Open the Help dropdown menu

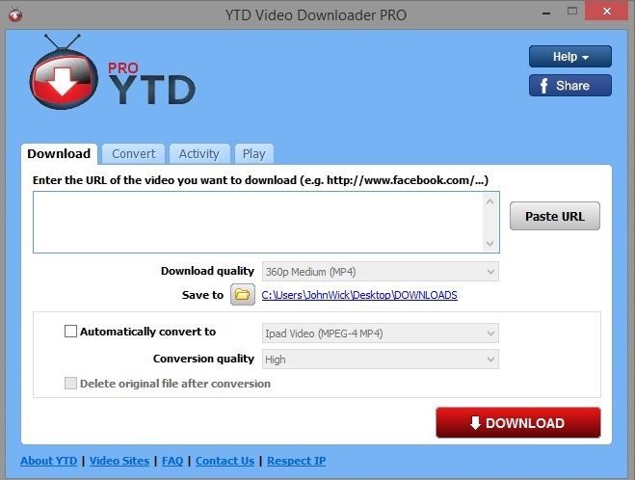[x=570, y=56]
